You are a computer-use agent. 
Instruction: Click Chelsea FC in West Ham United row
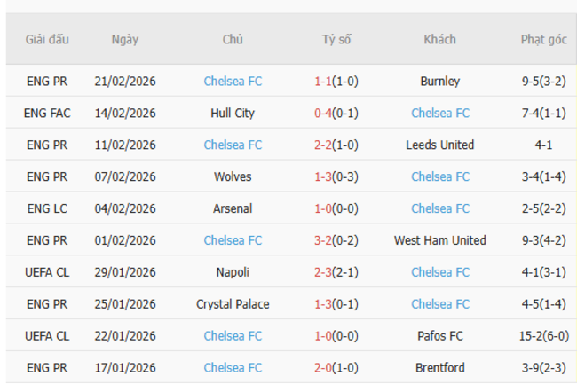tap(233, 240)
